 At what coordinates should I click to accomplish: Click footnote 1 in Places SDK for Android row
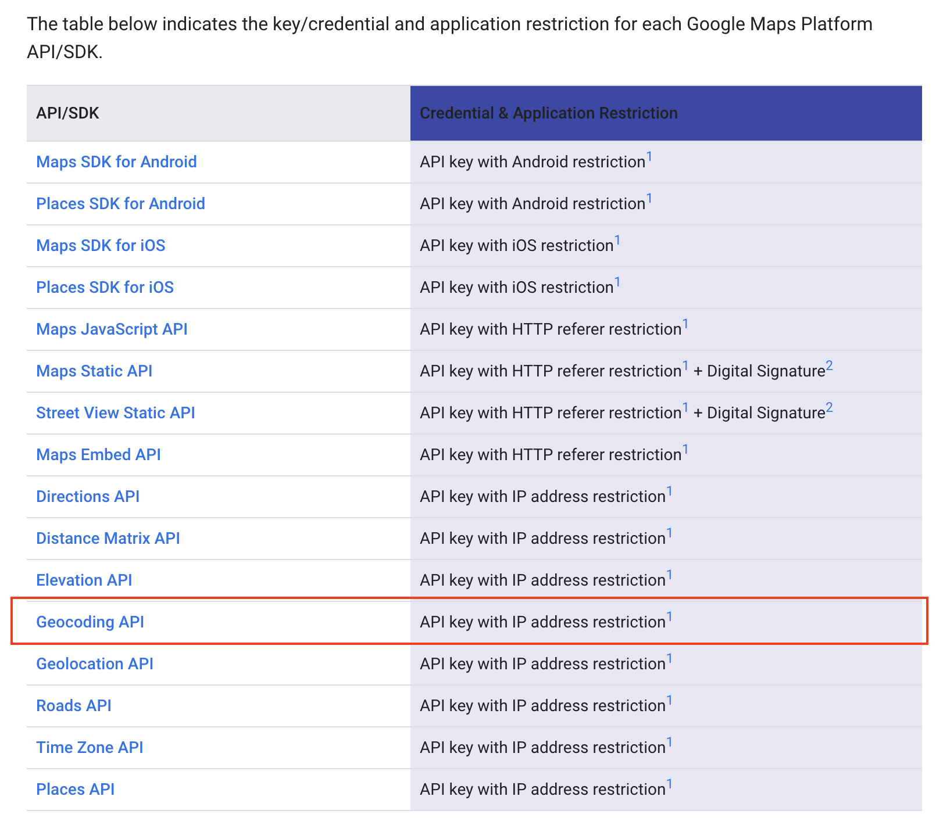click(649, 199)
